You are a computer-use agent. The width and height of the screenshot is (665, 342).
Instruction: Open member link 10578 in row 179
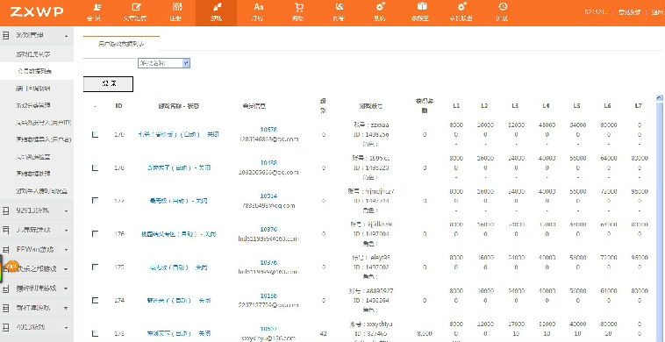pyautogui.click(x=268, y=130)
